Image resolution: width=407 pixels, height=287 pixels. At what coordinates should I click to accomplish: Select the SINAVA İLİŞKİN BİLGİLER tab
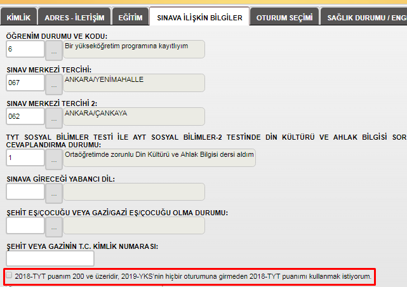pyautogui.click(x=199, y=18)
